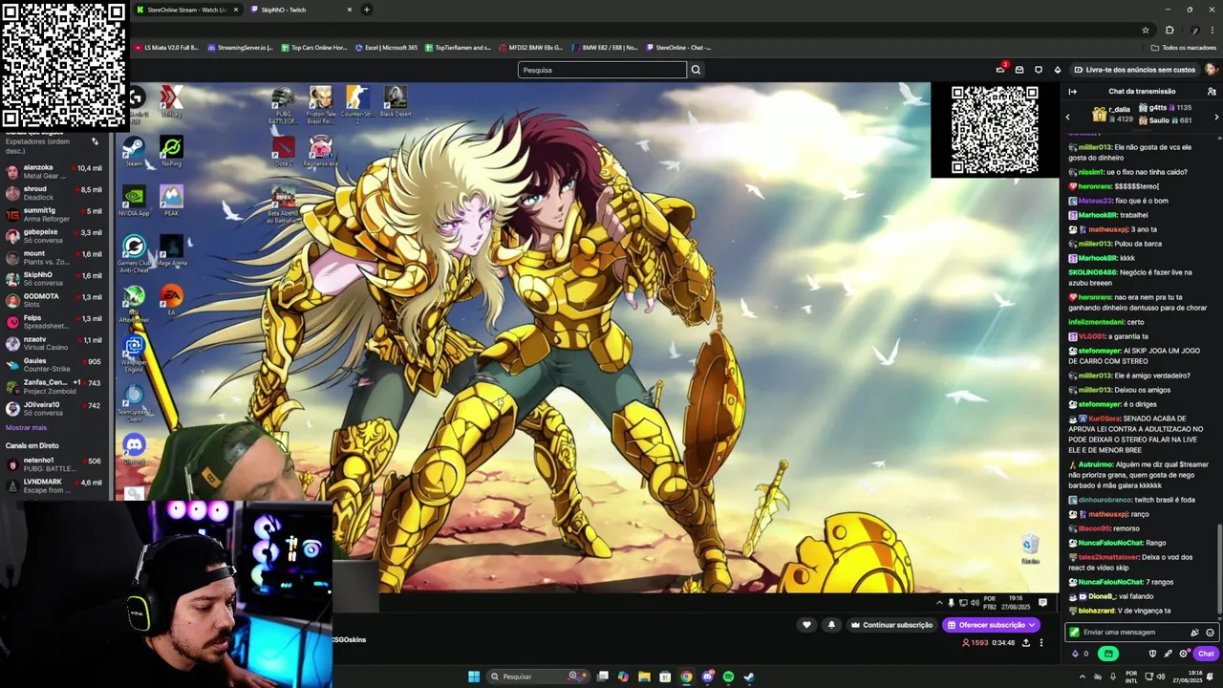
Task: Open the emote picker smiley in chat
Action: coord(1210,633)
